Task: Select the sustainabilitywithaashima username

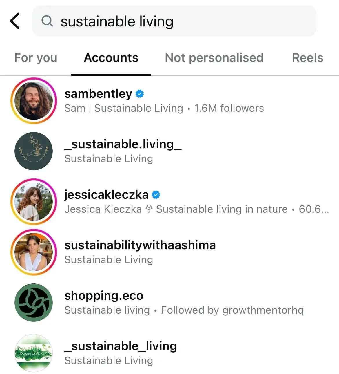Action: tap(140, 245)
